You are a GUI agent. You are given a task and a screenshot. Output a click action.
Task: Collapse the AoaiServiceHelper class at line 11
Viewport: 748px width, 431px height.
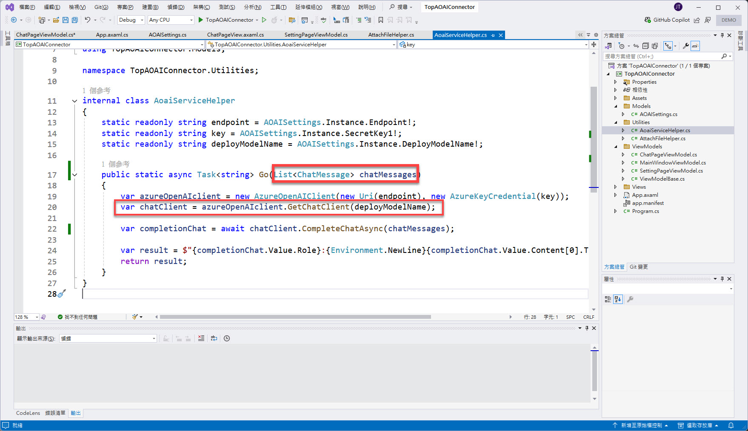(74, 101)
